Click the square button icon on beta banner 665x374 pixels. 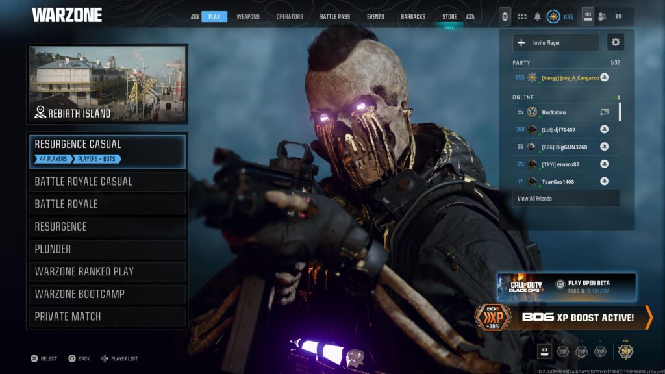click(x=560, y=284)
